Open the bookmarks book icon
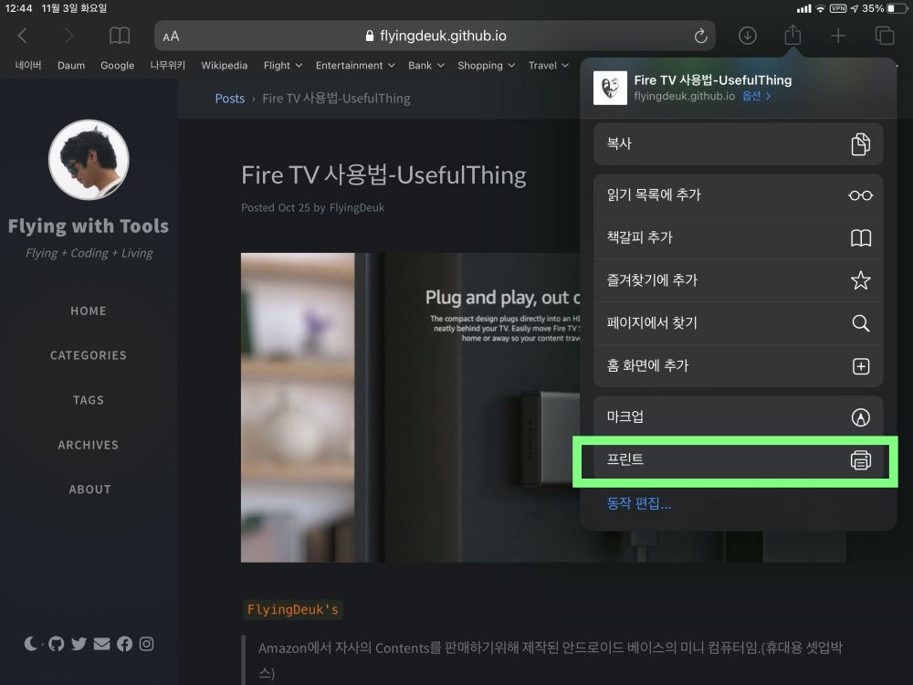Viewport: 913px width, 685px height. click(120, 36)
